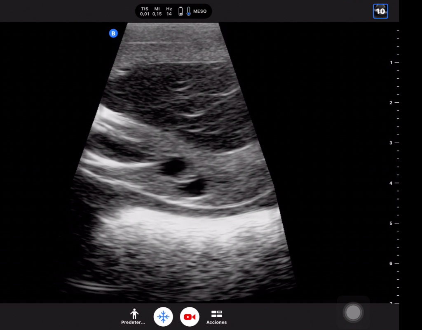This screenshot has height=330, width=422.
Task: Click the MESQ preset label
Action: (x=200, y=12)
